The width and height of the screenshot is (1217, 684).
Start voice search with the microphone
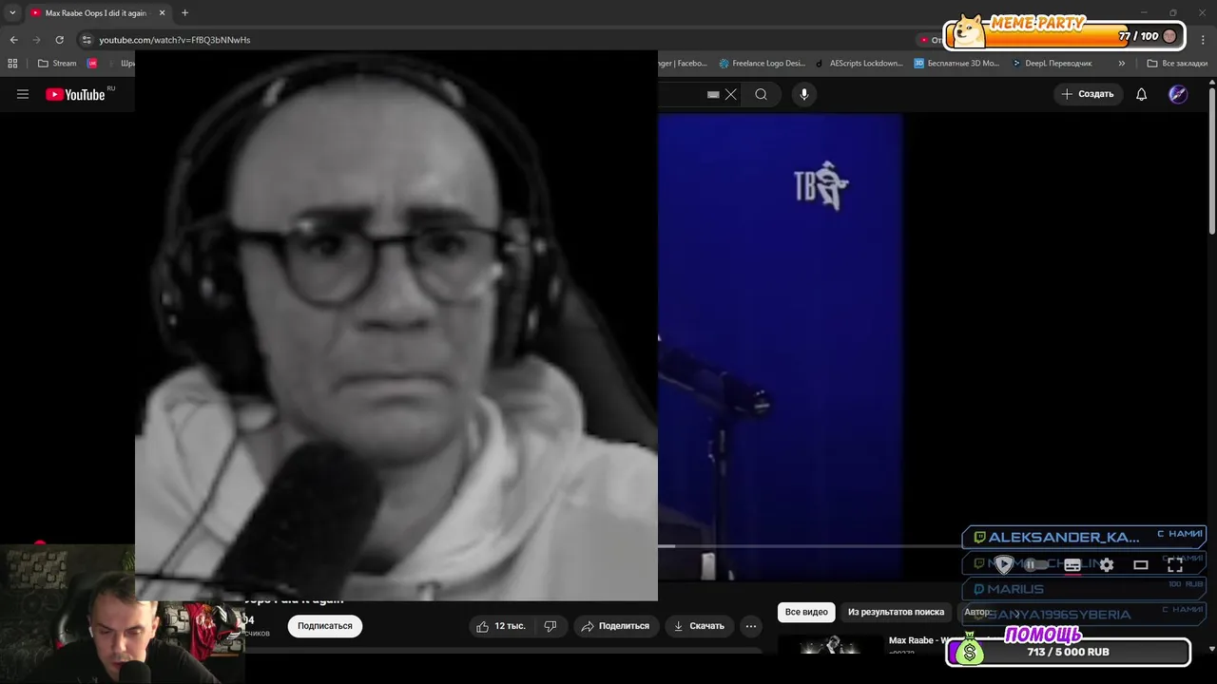click(x=804, y=94)
